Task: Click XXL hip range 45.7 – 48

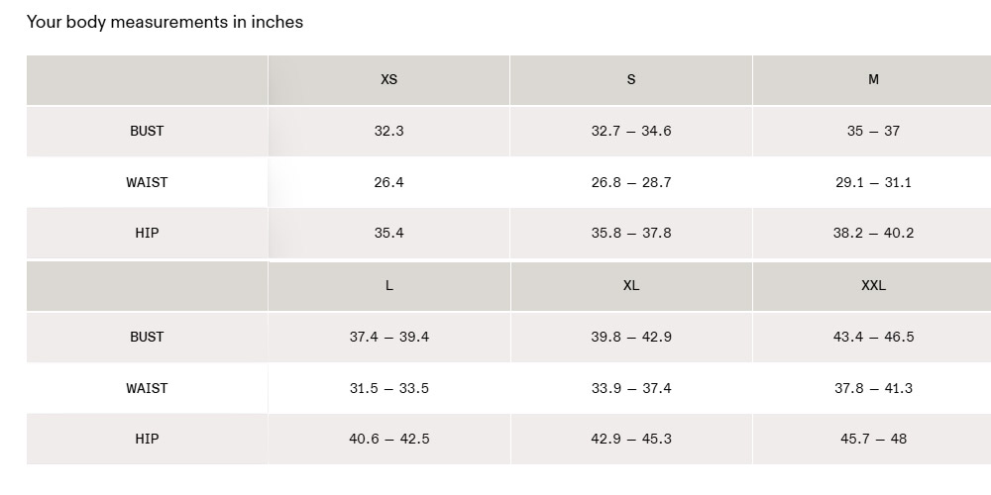Action: 873,439
